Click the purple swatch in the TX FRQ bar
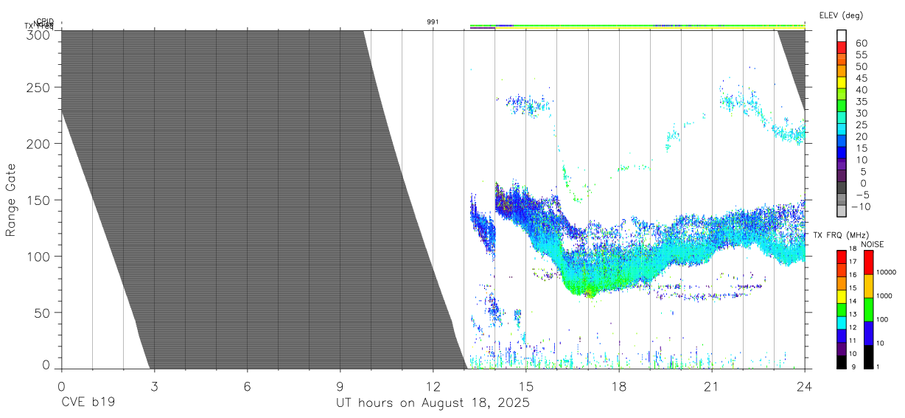Image resolution: width=905 pixels, height=418 pixels. (x=842, y=349)
